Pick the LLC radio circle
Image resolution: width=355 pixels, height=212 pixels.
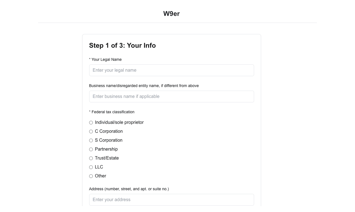91,167
